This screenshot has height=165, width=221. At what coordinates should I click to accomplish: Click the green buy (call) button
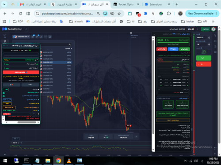[204, 58]
